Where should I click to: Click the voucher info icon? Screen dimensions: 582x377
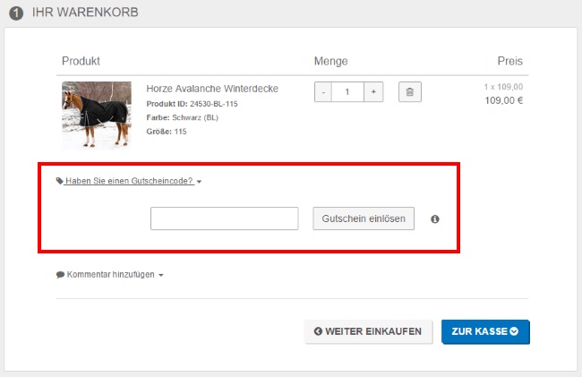pyautogui.click(x=434, y=218)
